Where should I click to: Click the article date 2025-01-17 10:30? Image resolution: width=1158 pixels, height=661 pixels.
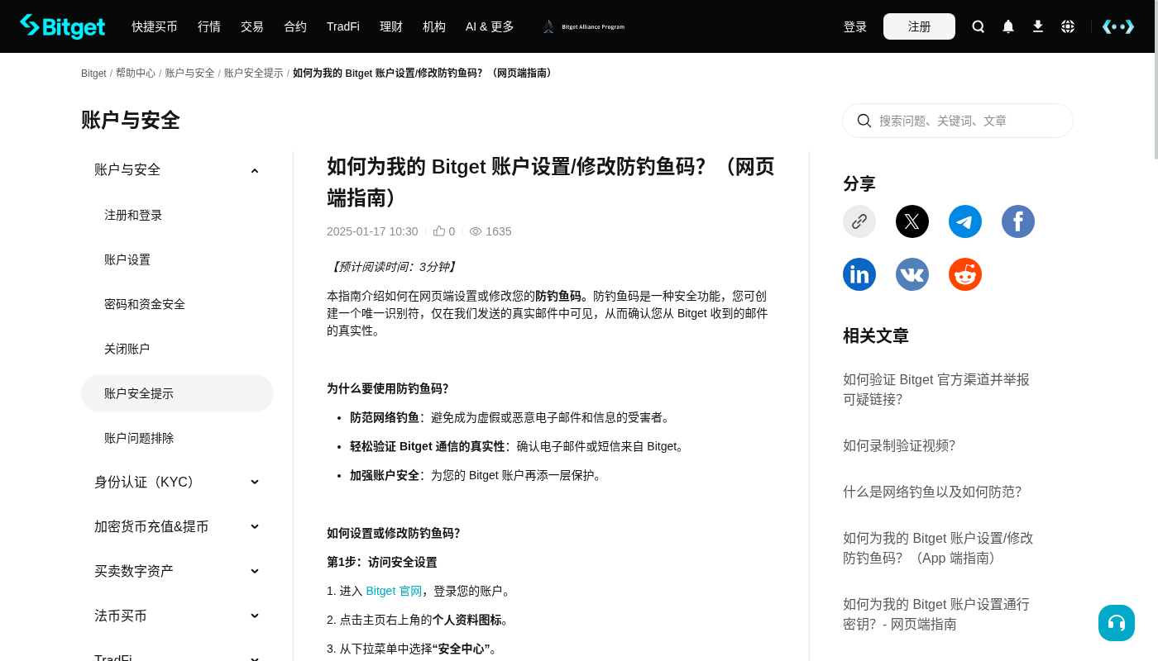point(372,231)
